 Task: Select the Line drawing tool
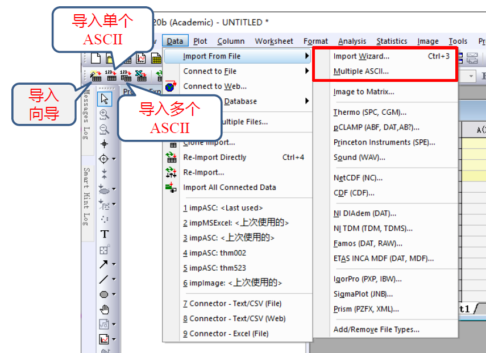click(103, 279)
